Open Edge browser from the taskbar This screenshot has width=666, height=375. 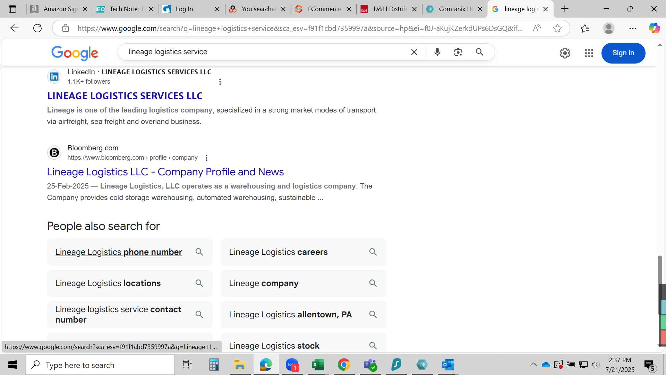pos(266,365)
